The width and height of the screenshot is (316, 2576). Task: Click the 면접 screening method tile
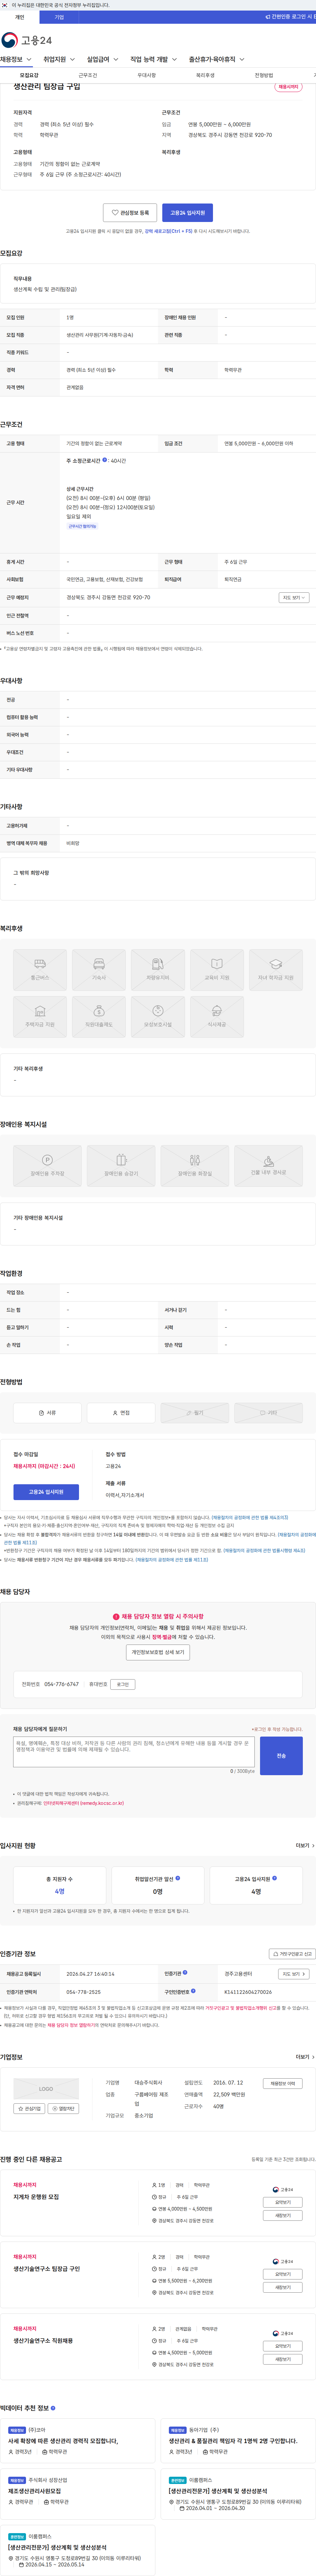[x=120, y=1413]
